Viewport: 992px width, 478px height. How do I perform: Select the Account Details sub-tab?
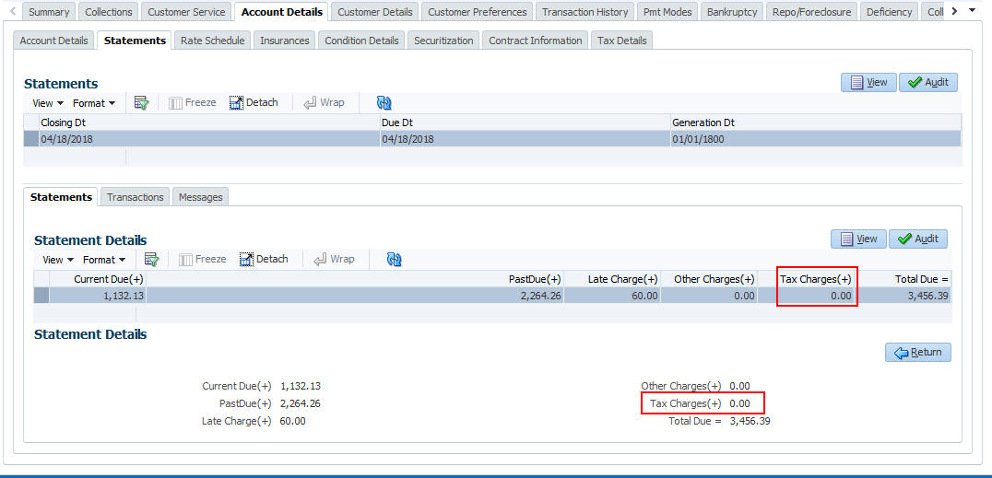(53, 41)
